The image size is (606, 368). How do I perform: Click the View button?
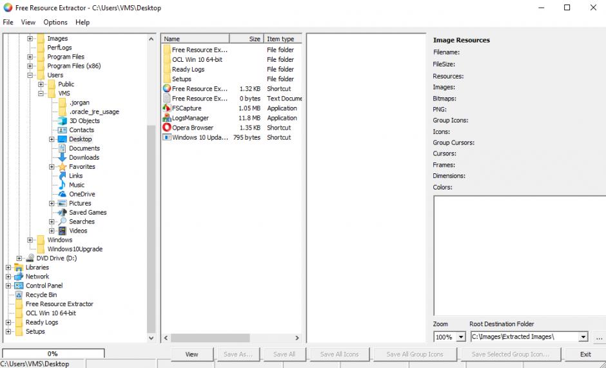[x=191, y=354]
